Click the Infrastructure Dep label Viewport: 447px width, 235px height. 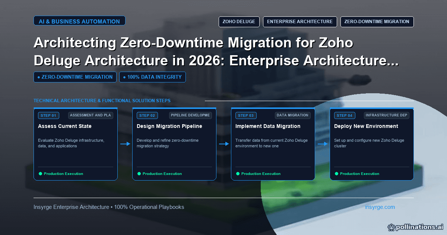click(x=386, y=115)
